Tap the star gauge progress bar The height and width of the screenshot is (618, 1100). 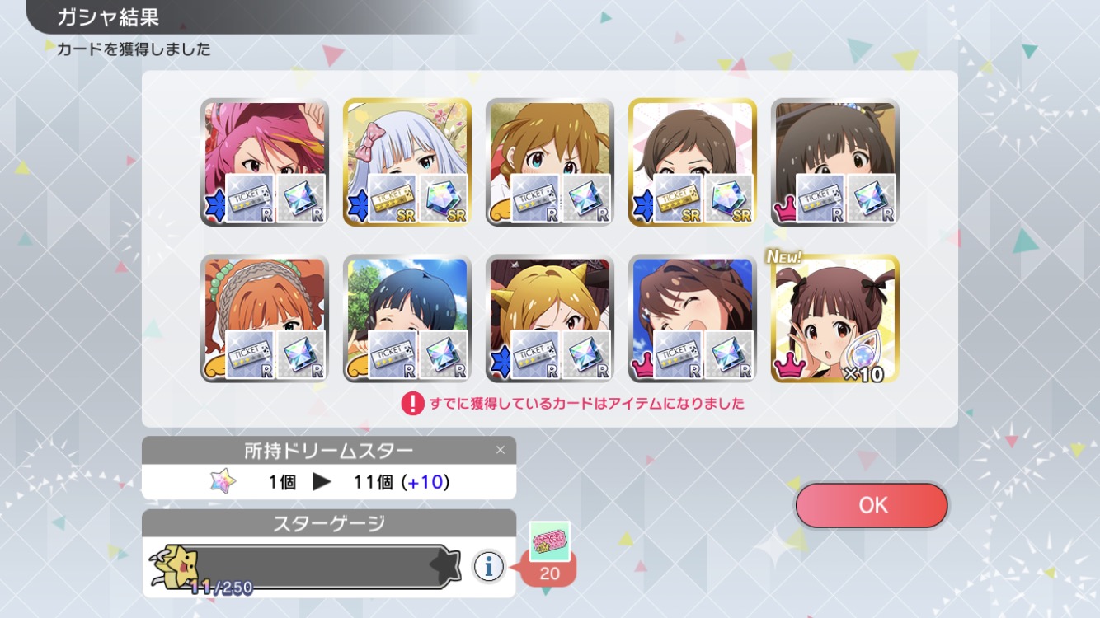(305, 567)
